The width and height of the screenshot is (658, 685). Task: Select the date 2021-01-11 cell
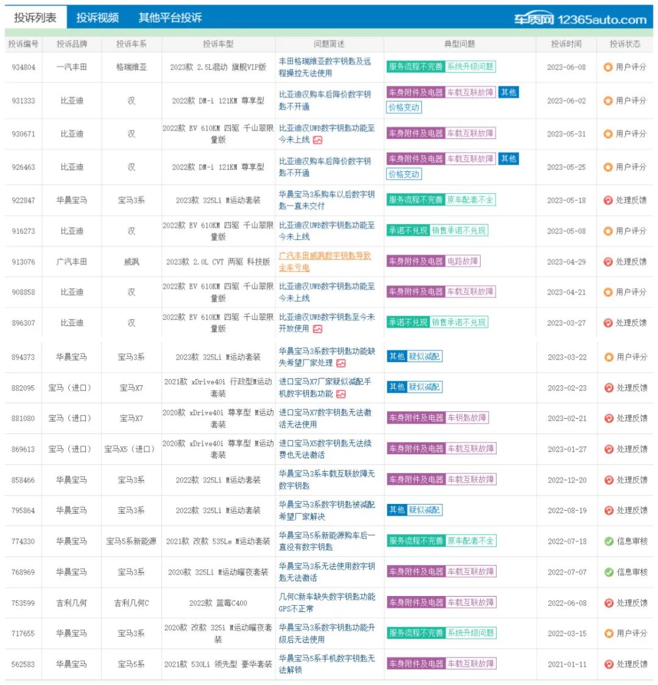coord(567,664)
